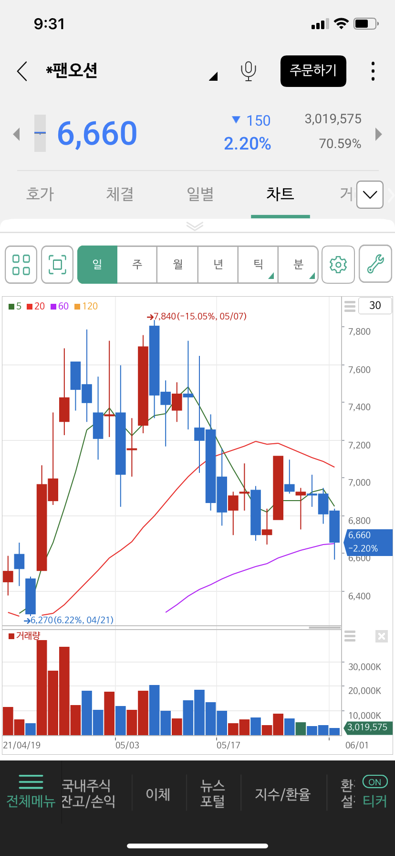Open the wrench chart tools icon

[375, 265]
